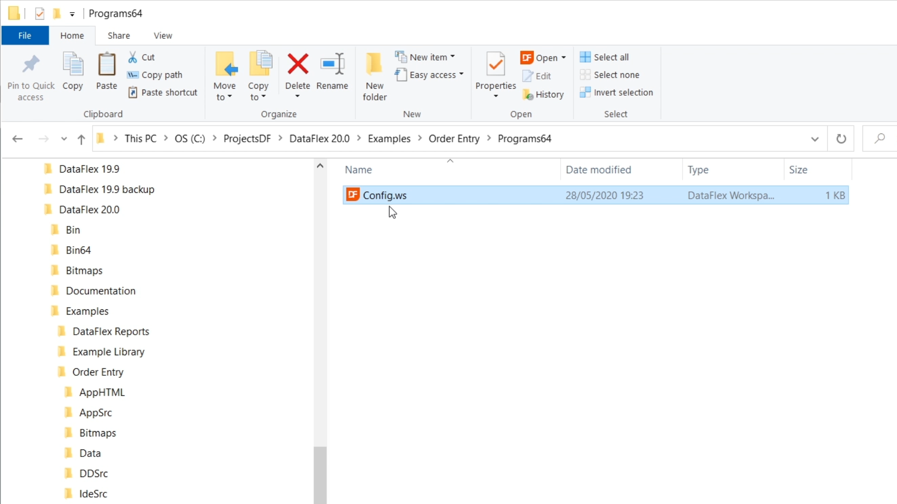The image size is (897, 504).
Task: Click the Up one level arrow
Action: (x=81, y=139)
